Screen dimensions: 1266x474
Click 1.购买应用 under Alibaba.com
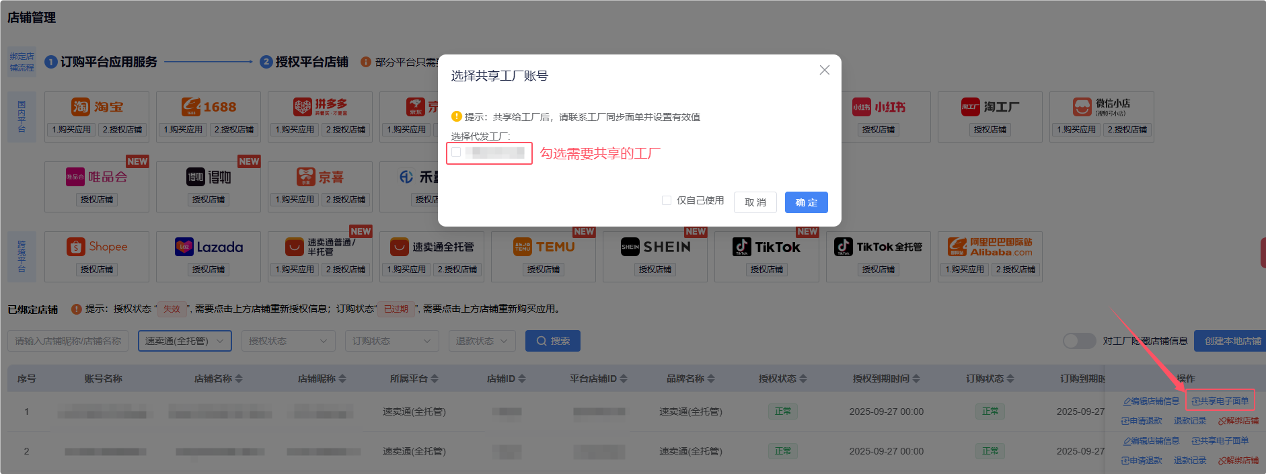[965, 270]
